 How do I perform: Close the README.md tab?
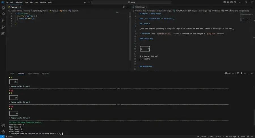pyautogui.click(x=146, y=7)
